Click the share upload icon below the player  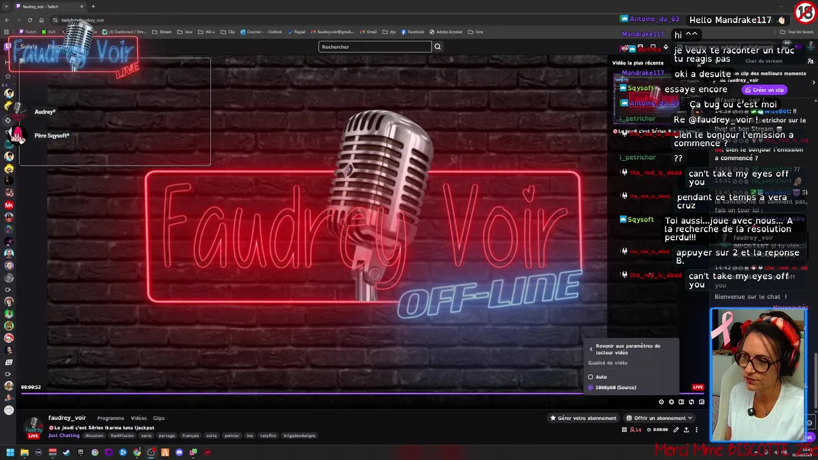(x=686, y=430)
